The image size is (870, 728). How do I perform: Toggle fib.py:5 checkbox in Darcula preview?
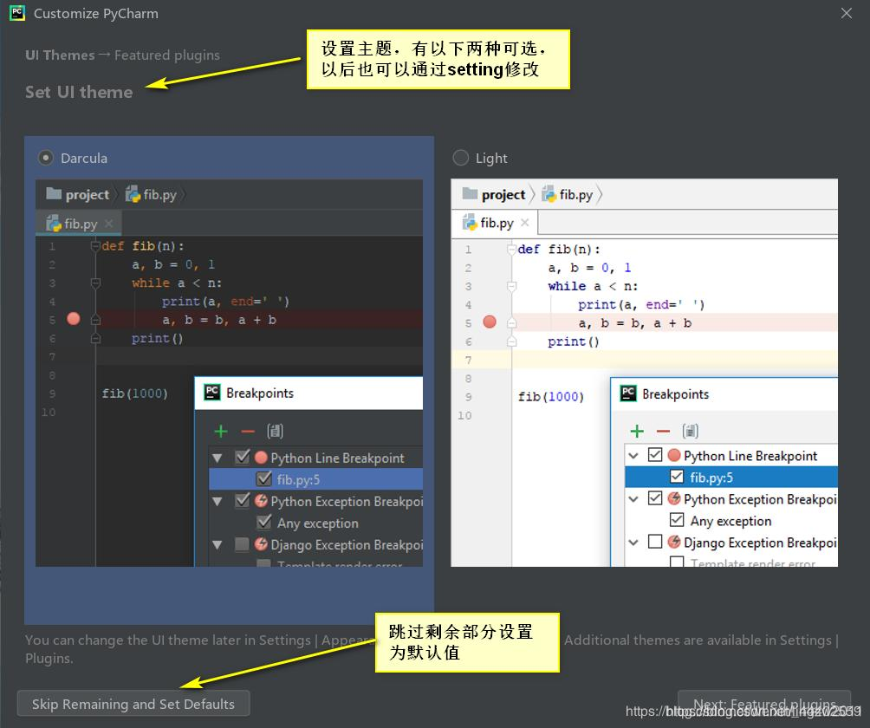pos(263,479)
